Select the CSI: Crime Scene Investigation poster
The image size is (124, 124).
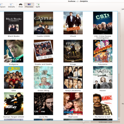click(103, 23)
